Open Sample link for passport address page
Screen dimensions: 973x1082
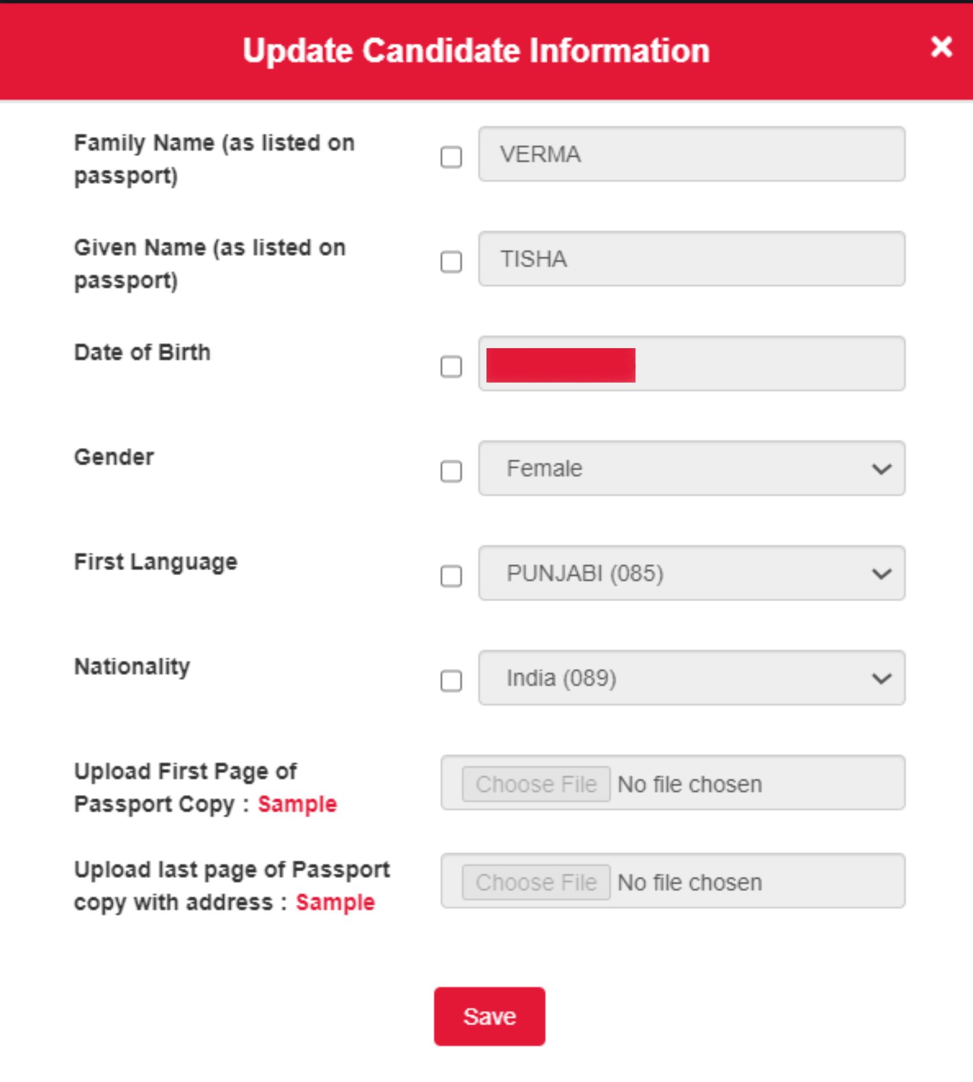pyautogui.click(x=335, y=902)
